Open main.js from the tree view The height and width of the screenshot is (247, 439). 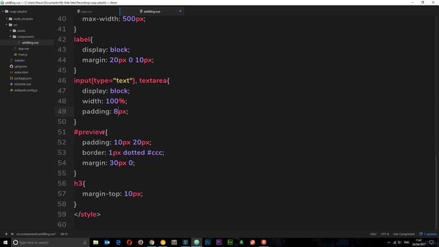click(x=23, y=54)
